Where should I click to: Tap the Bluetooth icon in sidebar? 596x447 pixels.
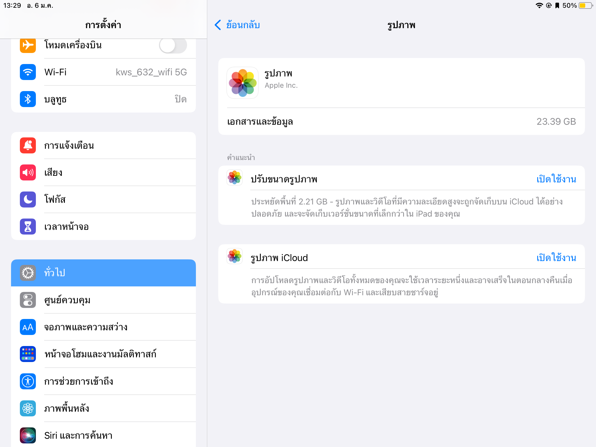(28, 99)
